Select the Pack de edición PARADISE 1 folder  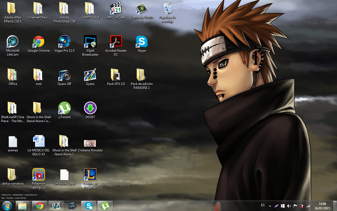[x=142, y=79]
